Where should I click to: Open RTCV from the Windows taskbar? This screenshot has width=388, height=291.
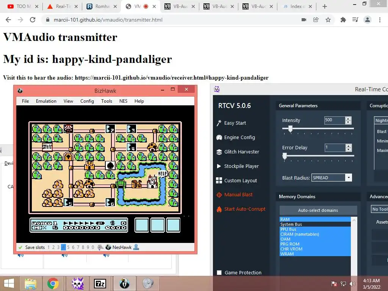(x=78, y=283)
